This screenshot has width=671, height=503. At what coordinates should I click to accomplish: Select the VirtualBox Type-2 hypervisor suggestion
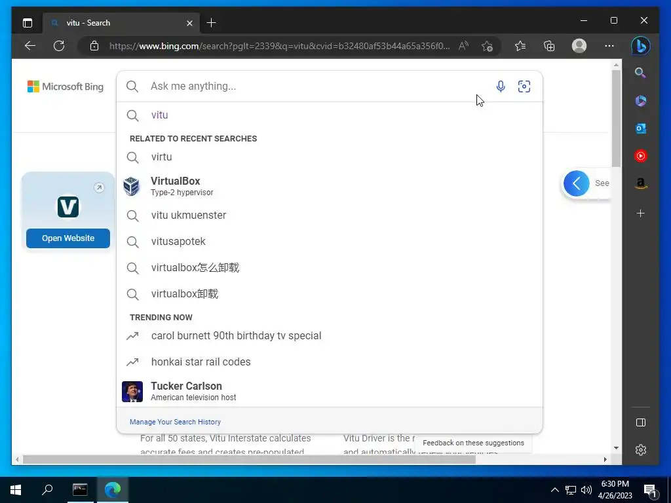(x=330, y=186)
